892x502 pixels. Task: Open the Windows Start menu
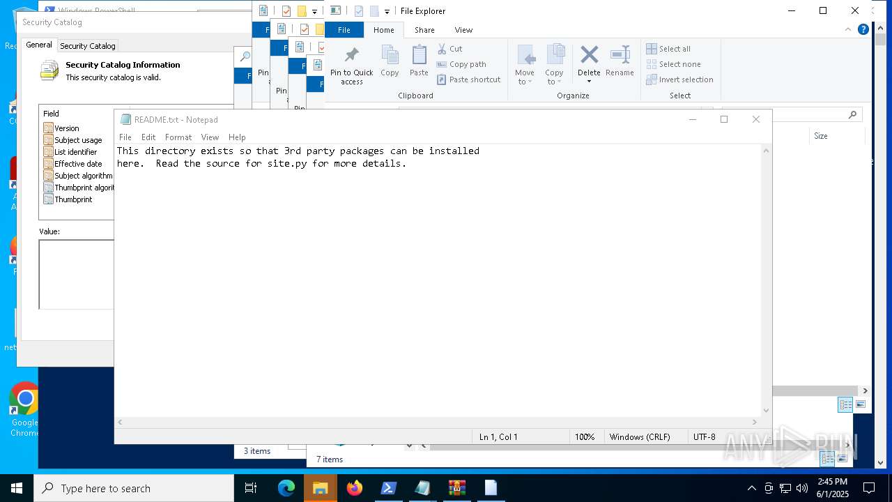click(17, 488)
